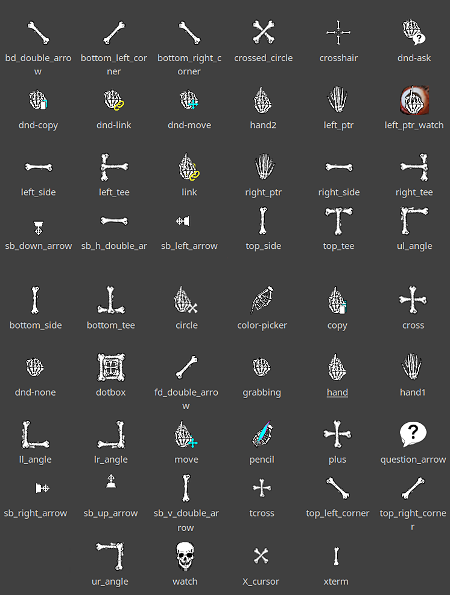Select the tcross cursor icon
Screen dimensions: 450x595
pyautogui.click(x=262, y=488)
